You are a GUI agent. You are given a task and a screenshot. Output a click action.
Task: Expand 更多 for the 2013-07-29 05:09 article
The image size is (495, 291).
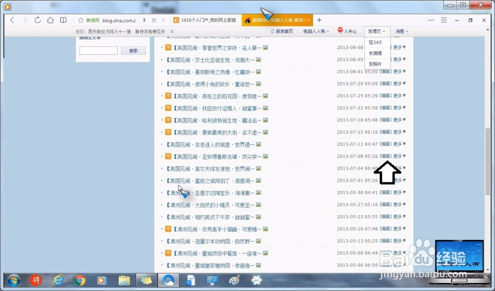399,83
